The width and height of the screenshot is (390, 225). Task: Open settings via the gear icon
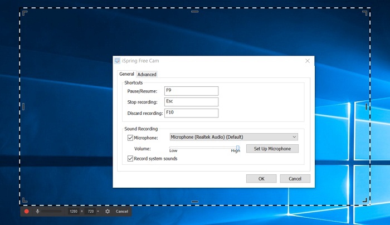[x=108, y=211]
